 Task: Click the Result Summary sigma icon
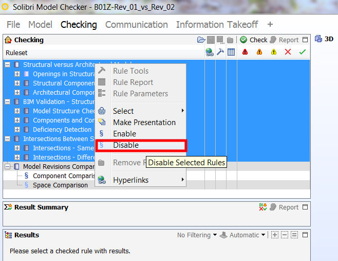[x=8, y=207]
